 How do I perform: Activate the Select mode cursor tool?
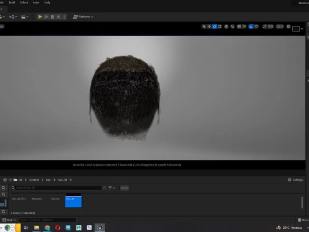[204, 26]
